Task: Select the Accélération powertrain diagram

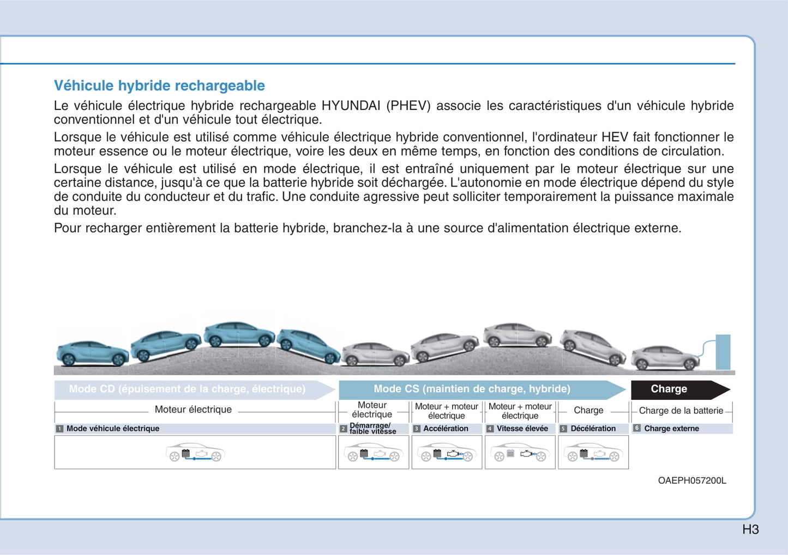Action: pyautogui.click(x=447, y=452)
